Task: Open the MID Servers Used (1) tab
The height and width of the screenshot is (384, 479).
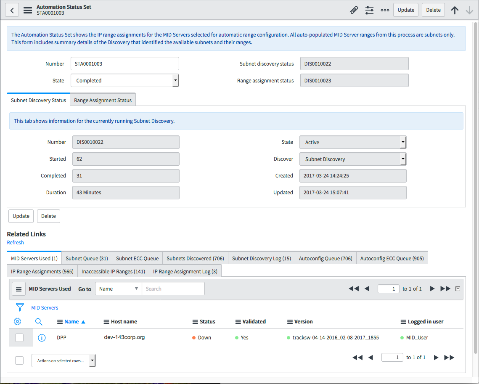Action: [x=34, y=258]
